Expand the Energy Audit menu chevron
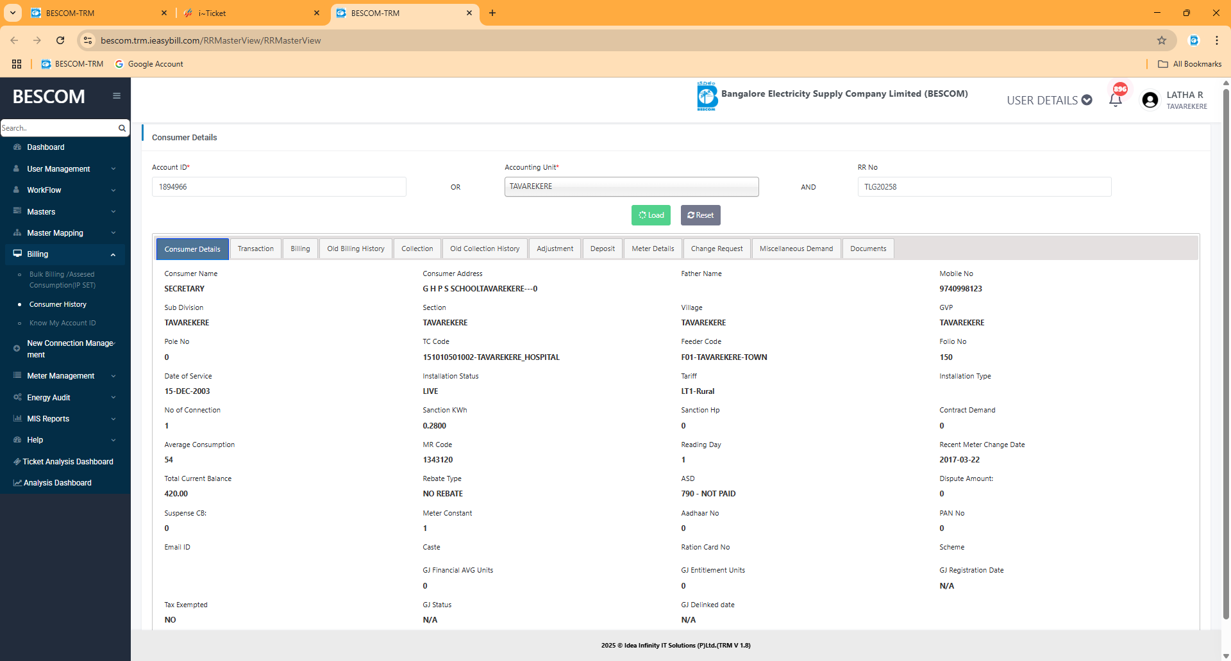 pos(113,398)
